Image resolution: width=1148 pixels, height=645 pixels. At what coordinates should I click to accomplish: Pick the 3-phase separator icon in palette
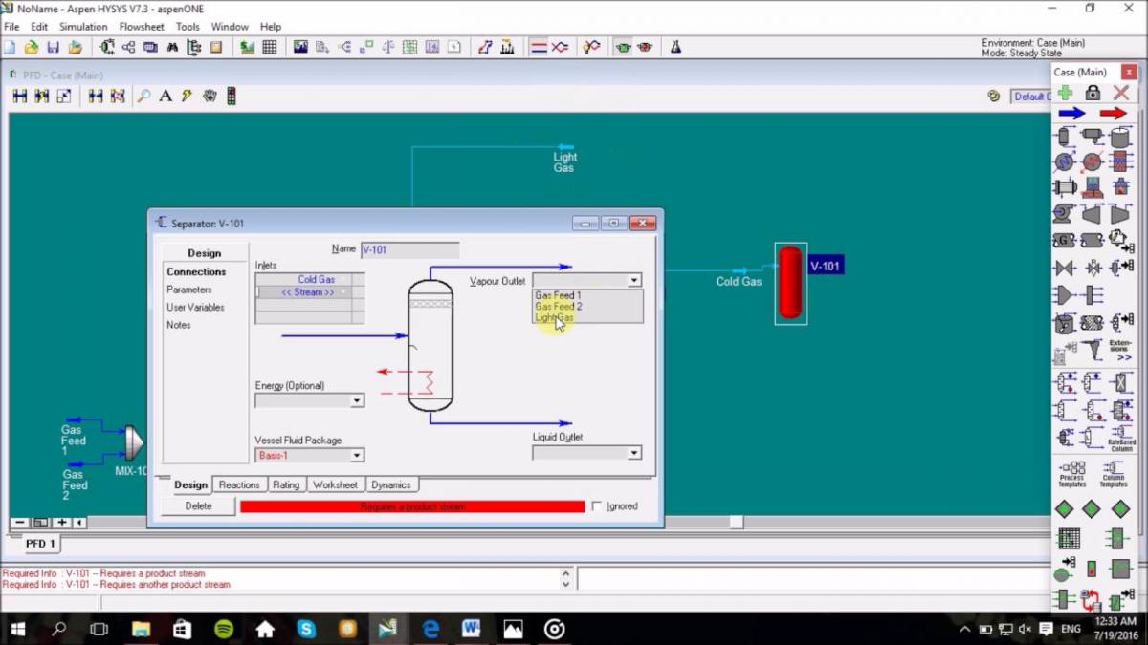pos(1092,138)
